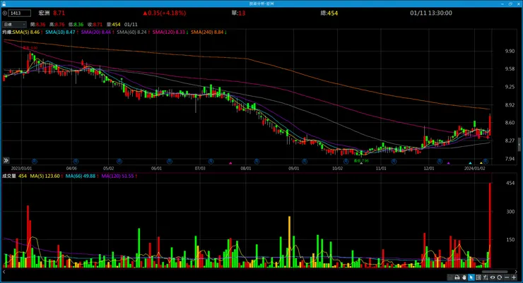The width and height of the screenshot is (523, 283).
Task: Click the circled marker near 08/01
Action: 257,161
